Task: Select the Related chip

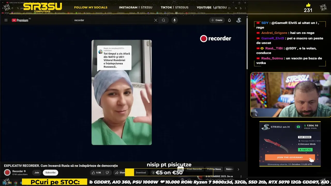Action: (x=230, y=169)
